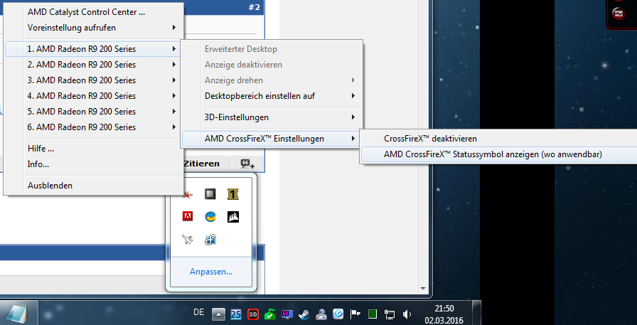Expand the 6. AMD Radeon R9 200 Series submenu arrow
Screen dimensions: 637x325
(174, 127)
